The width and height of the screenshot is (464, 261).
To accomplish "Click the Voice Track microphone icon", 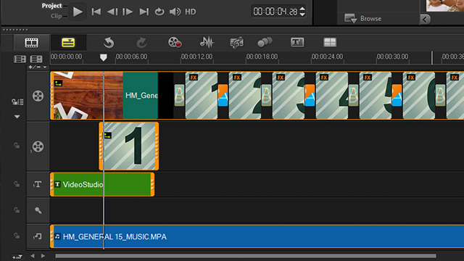I will (38, 210).
